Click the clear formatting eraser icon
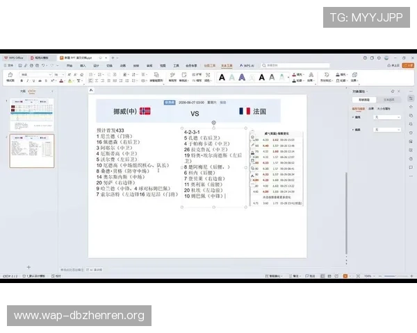Viewport: 417px width, 333px height. tap(81, 75)
